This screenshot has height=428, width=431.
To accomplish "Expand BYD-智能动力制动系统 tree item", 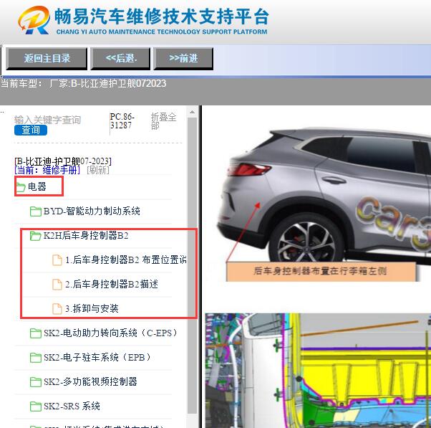I will click(x=92, y=211).
